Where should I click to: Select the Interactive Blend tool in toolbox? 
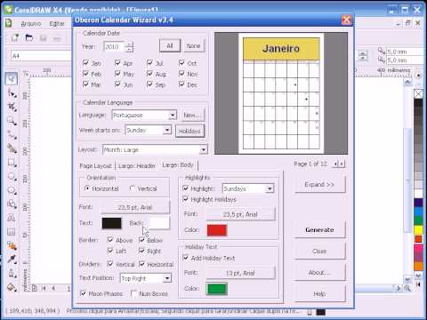(x=12, y=245)
